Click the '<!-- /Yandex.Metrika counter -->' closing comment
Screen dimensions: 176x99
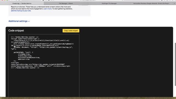tap(25, 68)
